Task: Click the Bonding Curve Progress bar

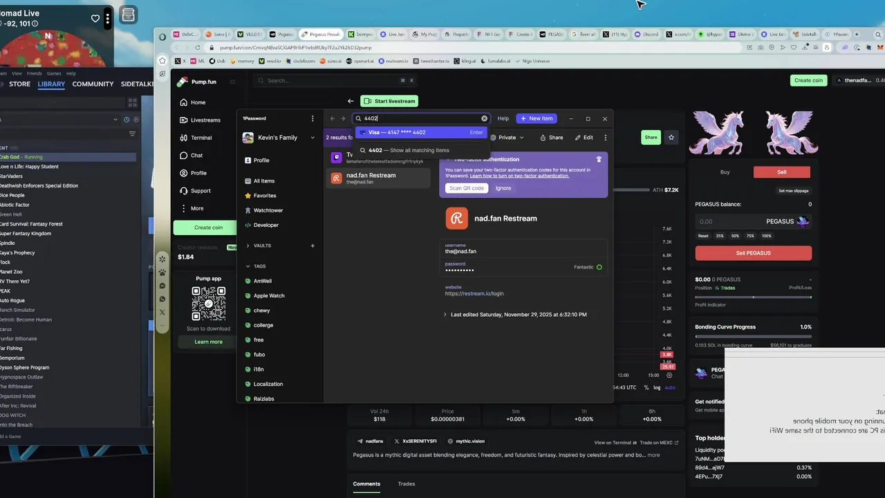Action: pyautogui.click(x=753, y=337)
